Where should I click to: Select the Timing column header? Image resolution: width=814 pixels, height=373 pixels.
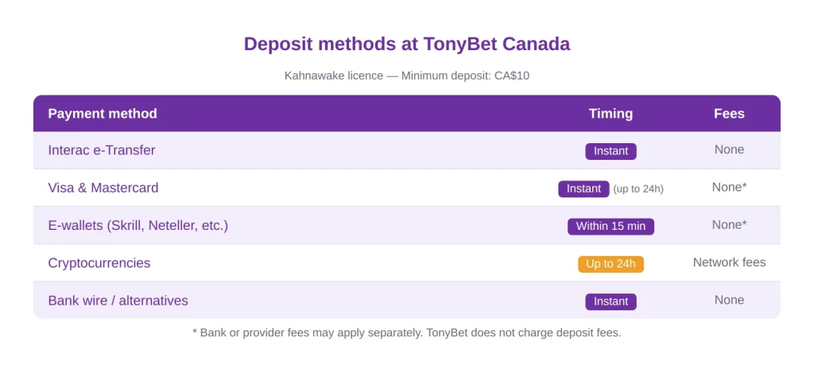tap(610, 113)
